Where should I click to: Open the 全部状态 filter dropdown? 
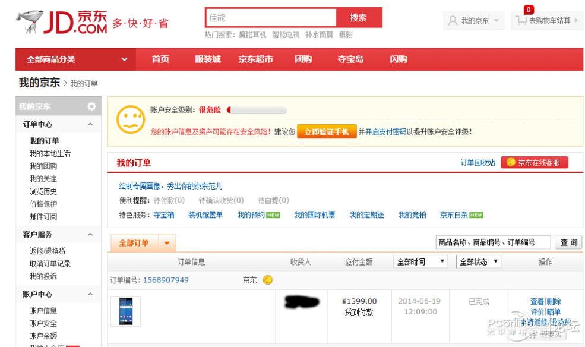click(478, 261)
